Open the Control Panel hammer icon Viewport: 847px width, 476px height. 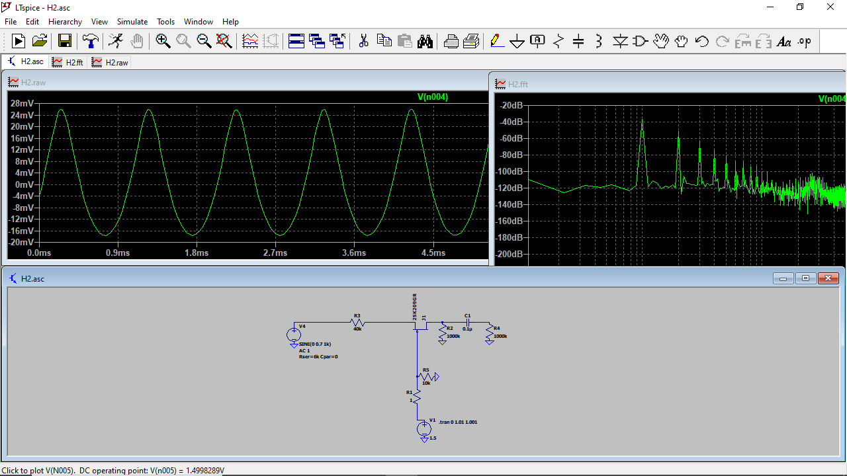tap(90, 41)
